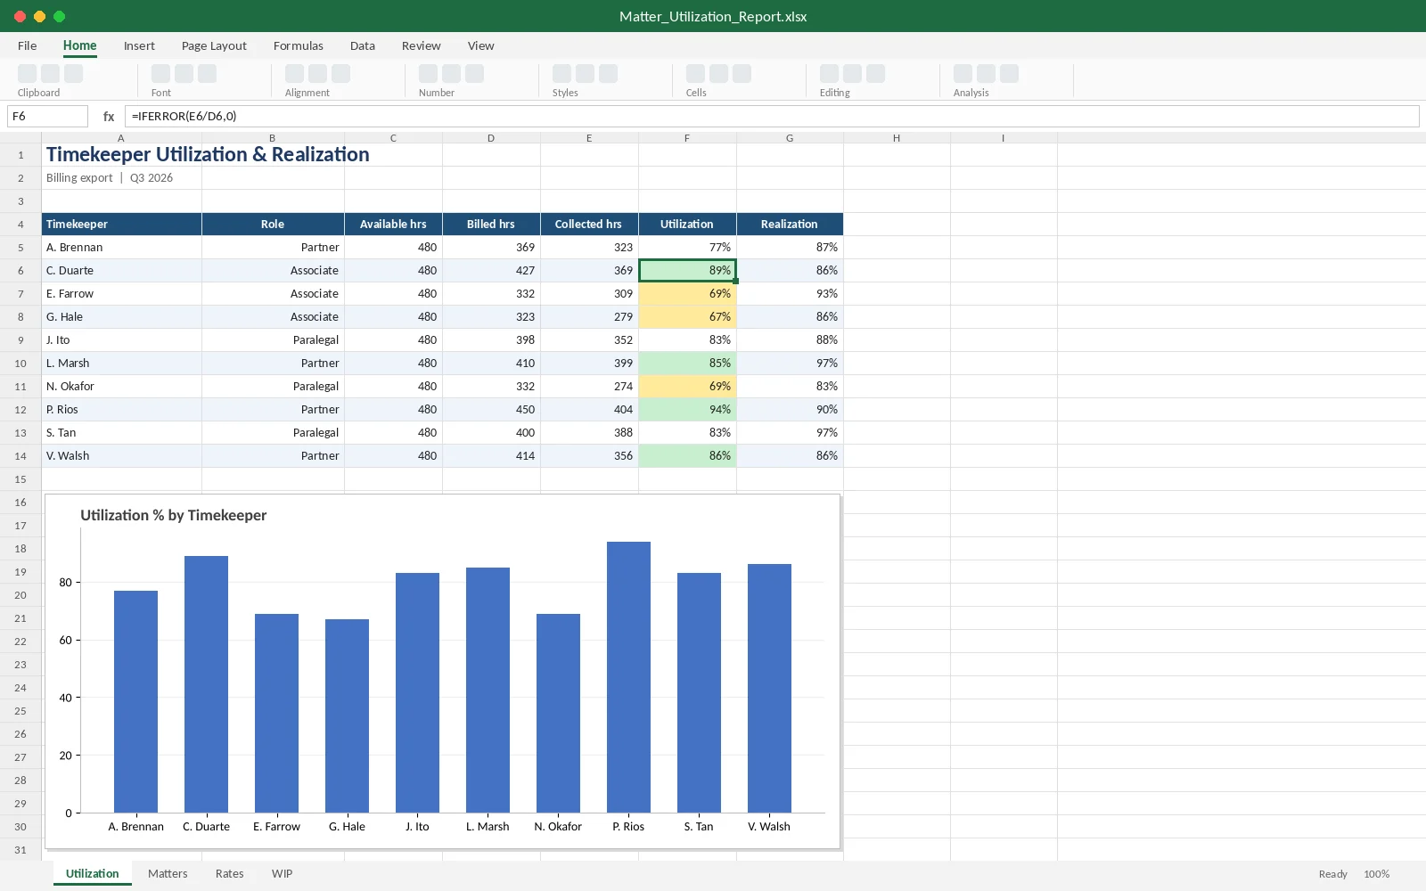This screenshot has height=891, width=1426.
Task: Click the 'Billed hrs' header cell
Action: [491, 225]
